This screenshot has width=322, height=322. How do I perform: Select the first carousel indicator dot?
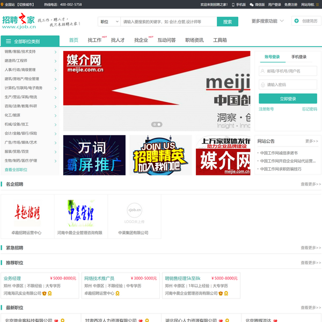tap(154, 124)
